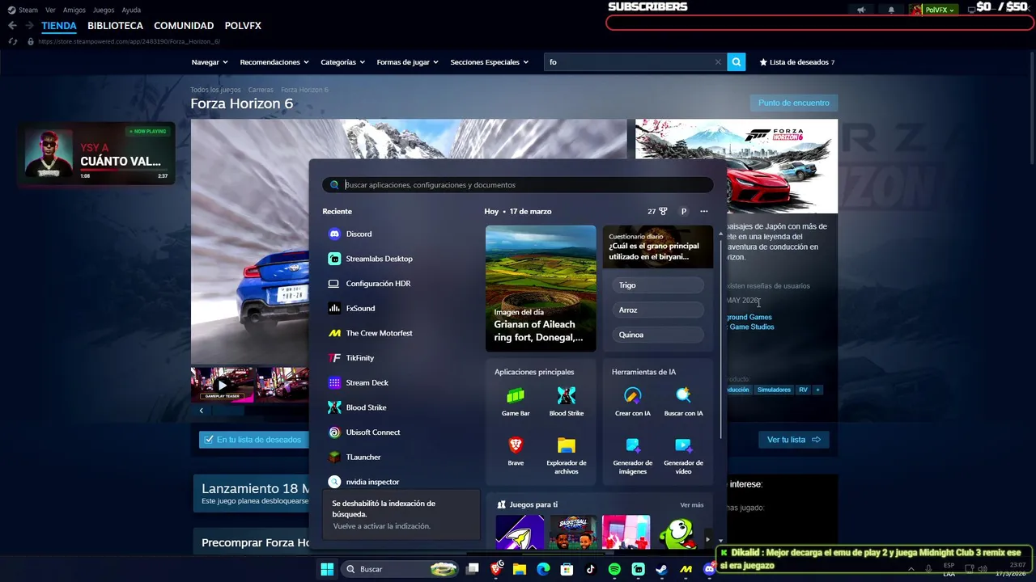Select the Quinoa quiz answer
This screenshot has height=582, width=1036.
[658, 335]
